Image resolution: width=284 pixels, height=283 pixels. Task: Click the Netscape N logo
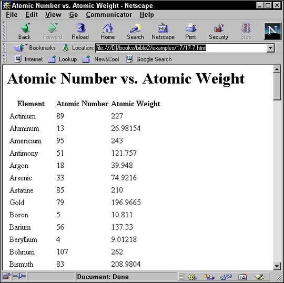(272, 31)
